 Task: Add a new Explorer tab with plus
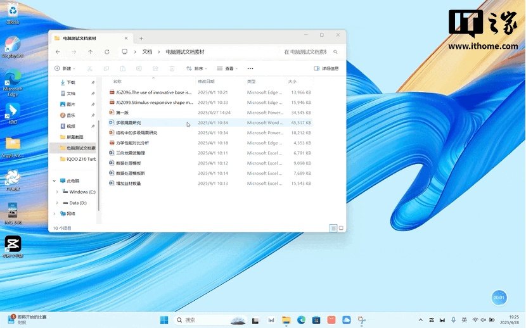coord(141,39)
